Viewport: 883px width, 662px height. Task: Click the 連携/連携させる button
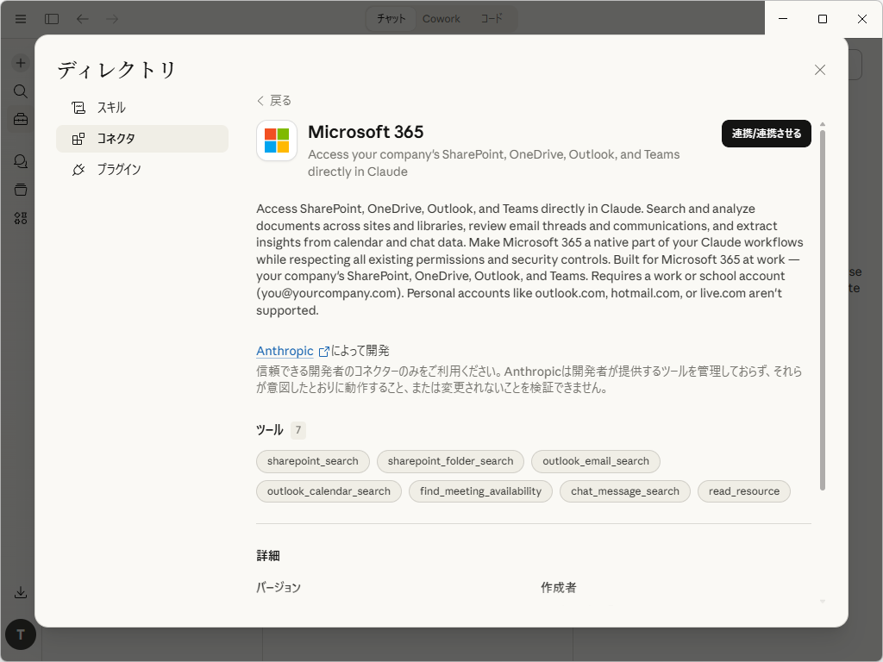coord(766,134)
